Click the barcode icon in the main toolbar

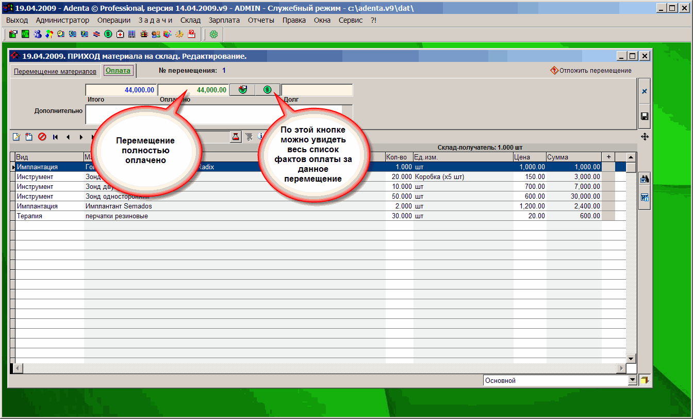[x=131, y=34]
